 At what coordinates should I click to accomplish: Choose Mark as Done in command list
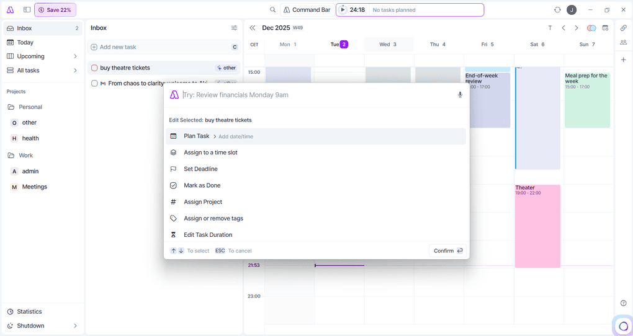click(202, 185)
